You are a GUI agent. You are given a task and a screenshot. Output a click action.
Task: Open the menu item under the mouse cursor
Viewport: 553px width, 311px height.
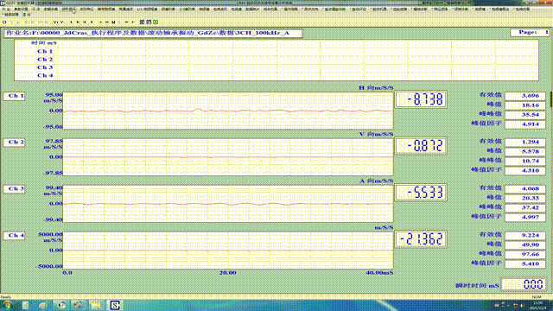pyautogui.click(x=69, y=10)
